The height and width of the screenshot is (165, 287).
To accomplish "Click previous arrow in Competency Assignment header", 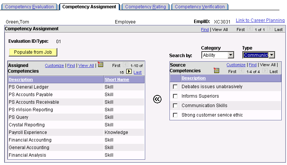I will pos(250,29).
